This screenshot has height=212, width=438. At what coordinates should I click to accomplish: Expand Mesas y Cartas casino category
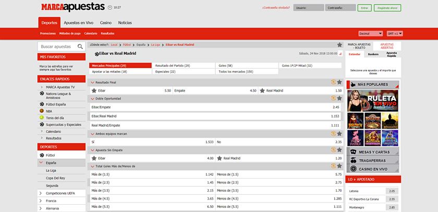pyautogui.click(x=373, y=152)
